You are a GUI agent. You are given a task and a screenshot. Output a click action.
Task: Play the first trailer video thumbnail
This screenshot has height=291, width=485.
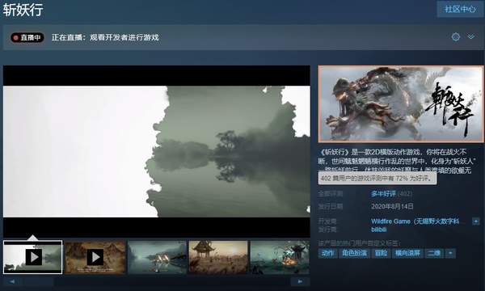pos(32,257)
